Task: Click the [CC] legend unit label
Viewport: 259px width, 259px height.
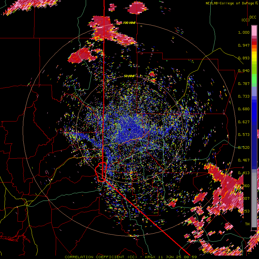Action: pos(245,20)
